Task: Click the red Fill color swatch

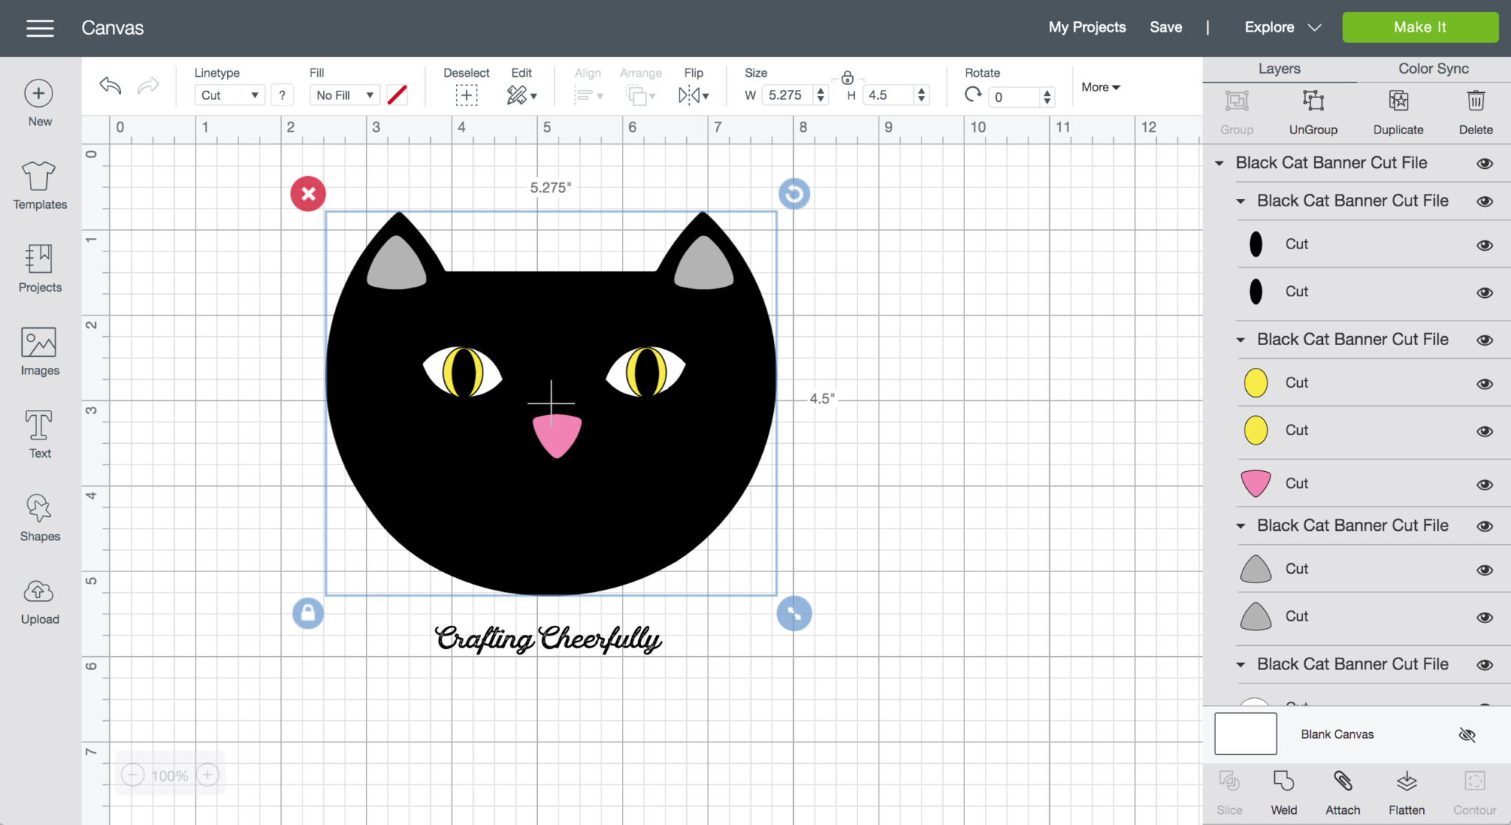Action: (398, 94)
